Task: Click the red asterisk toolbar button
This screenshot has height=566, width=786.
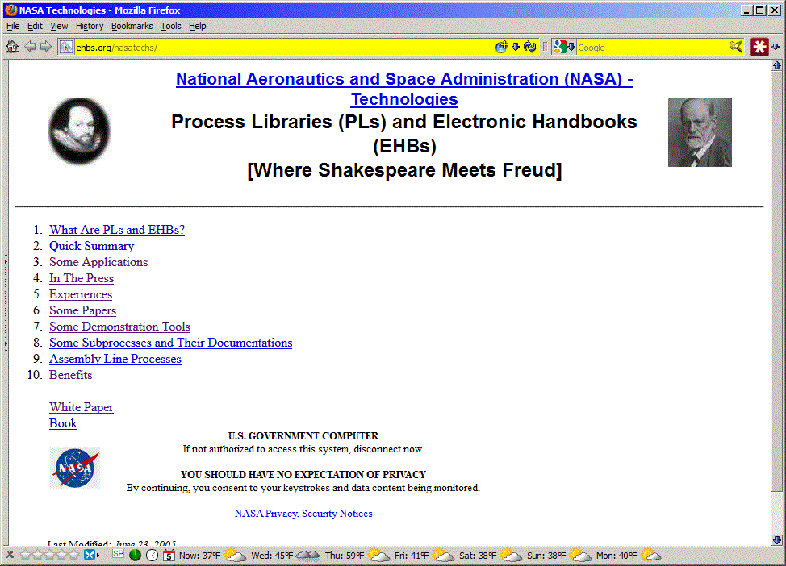Action: coord(759,47)
